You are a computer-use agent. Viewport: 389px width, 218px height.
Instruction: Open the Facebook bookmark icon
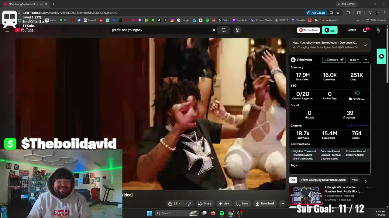point(79,20)
